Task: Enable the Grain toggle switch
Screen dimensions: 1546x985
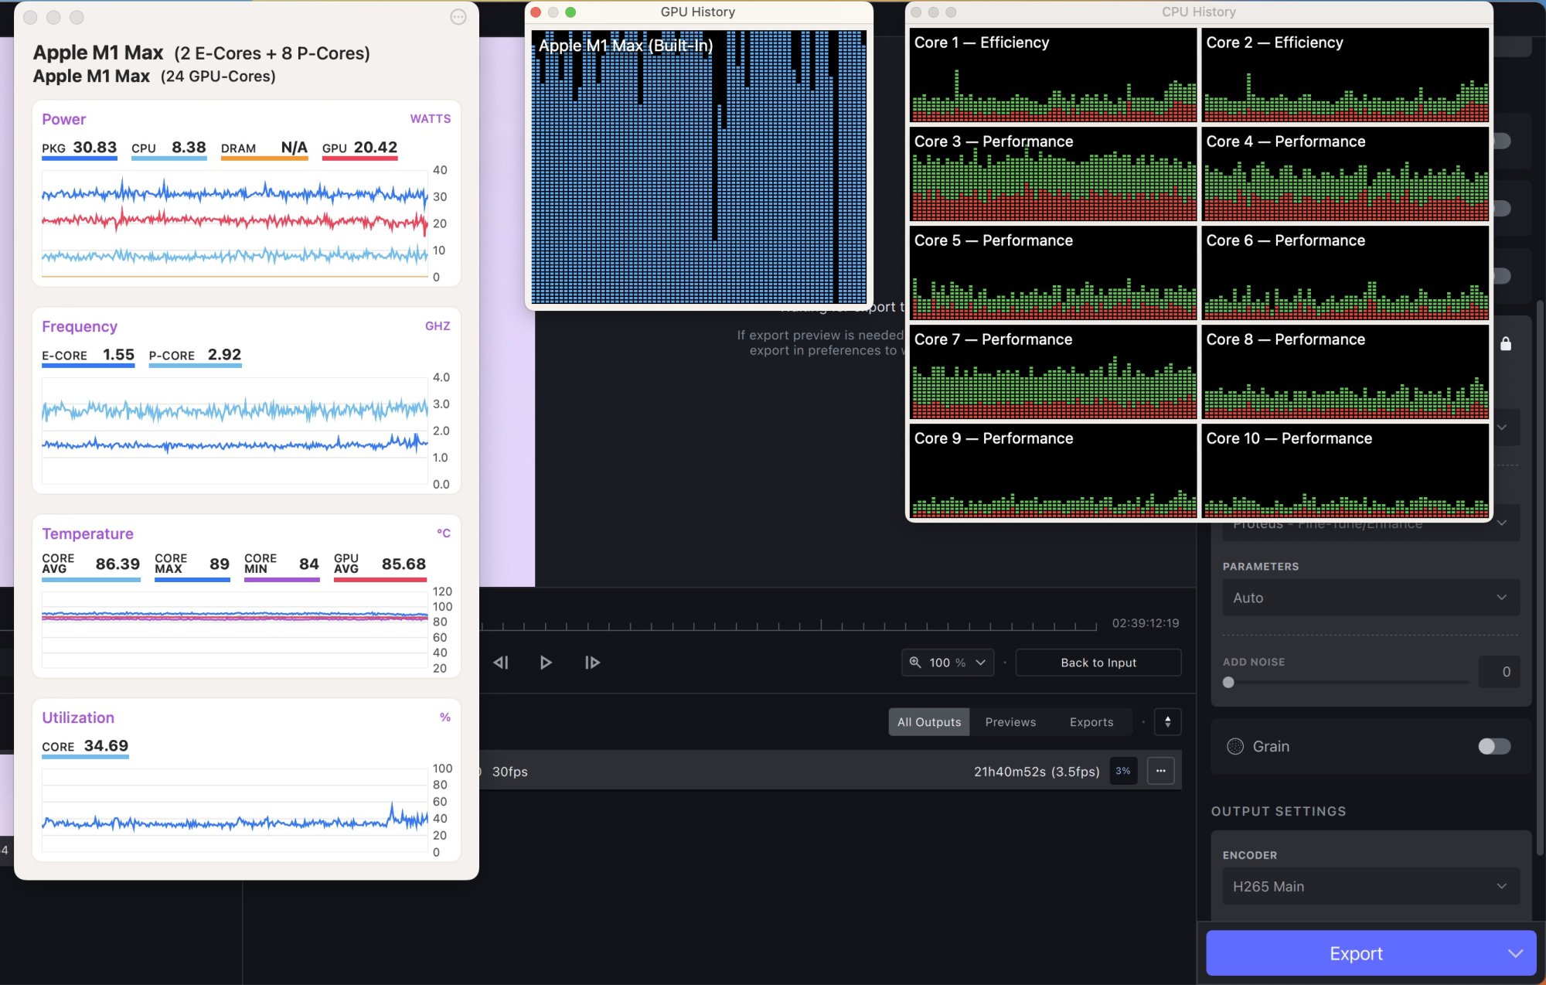Action: 1493,746
